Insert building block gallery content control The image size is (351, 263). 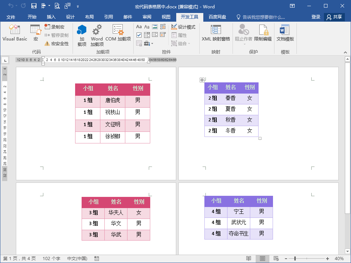[x=163, y=27]
